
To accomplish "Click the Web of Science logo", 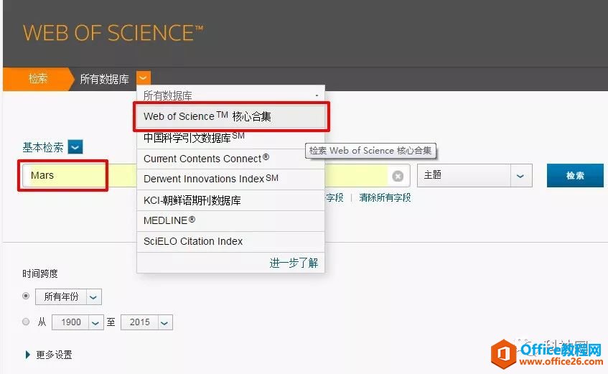I will click(x=113, y=33).
